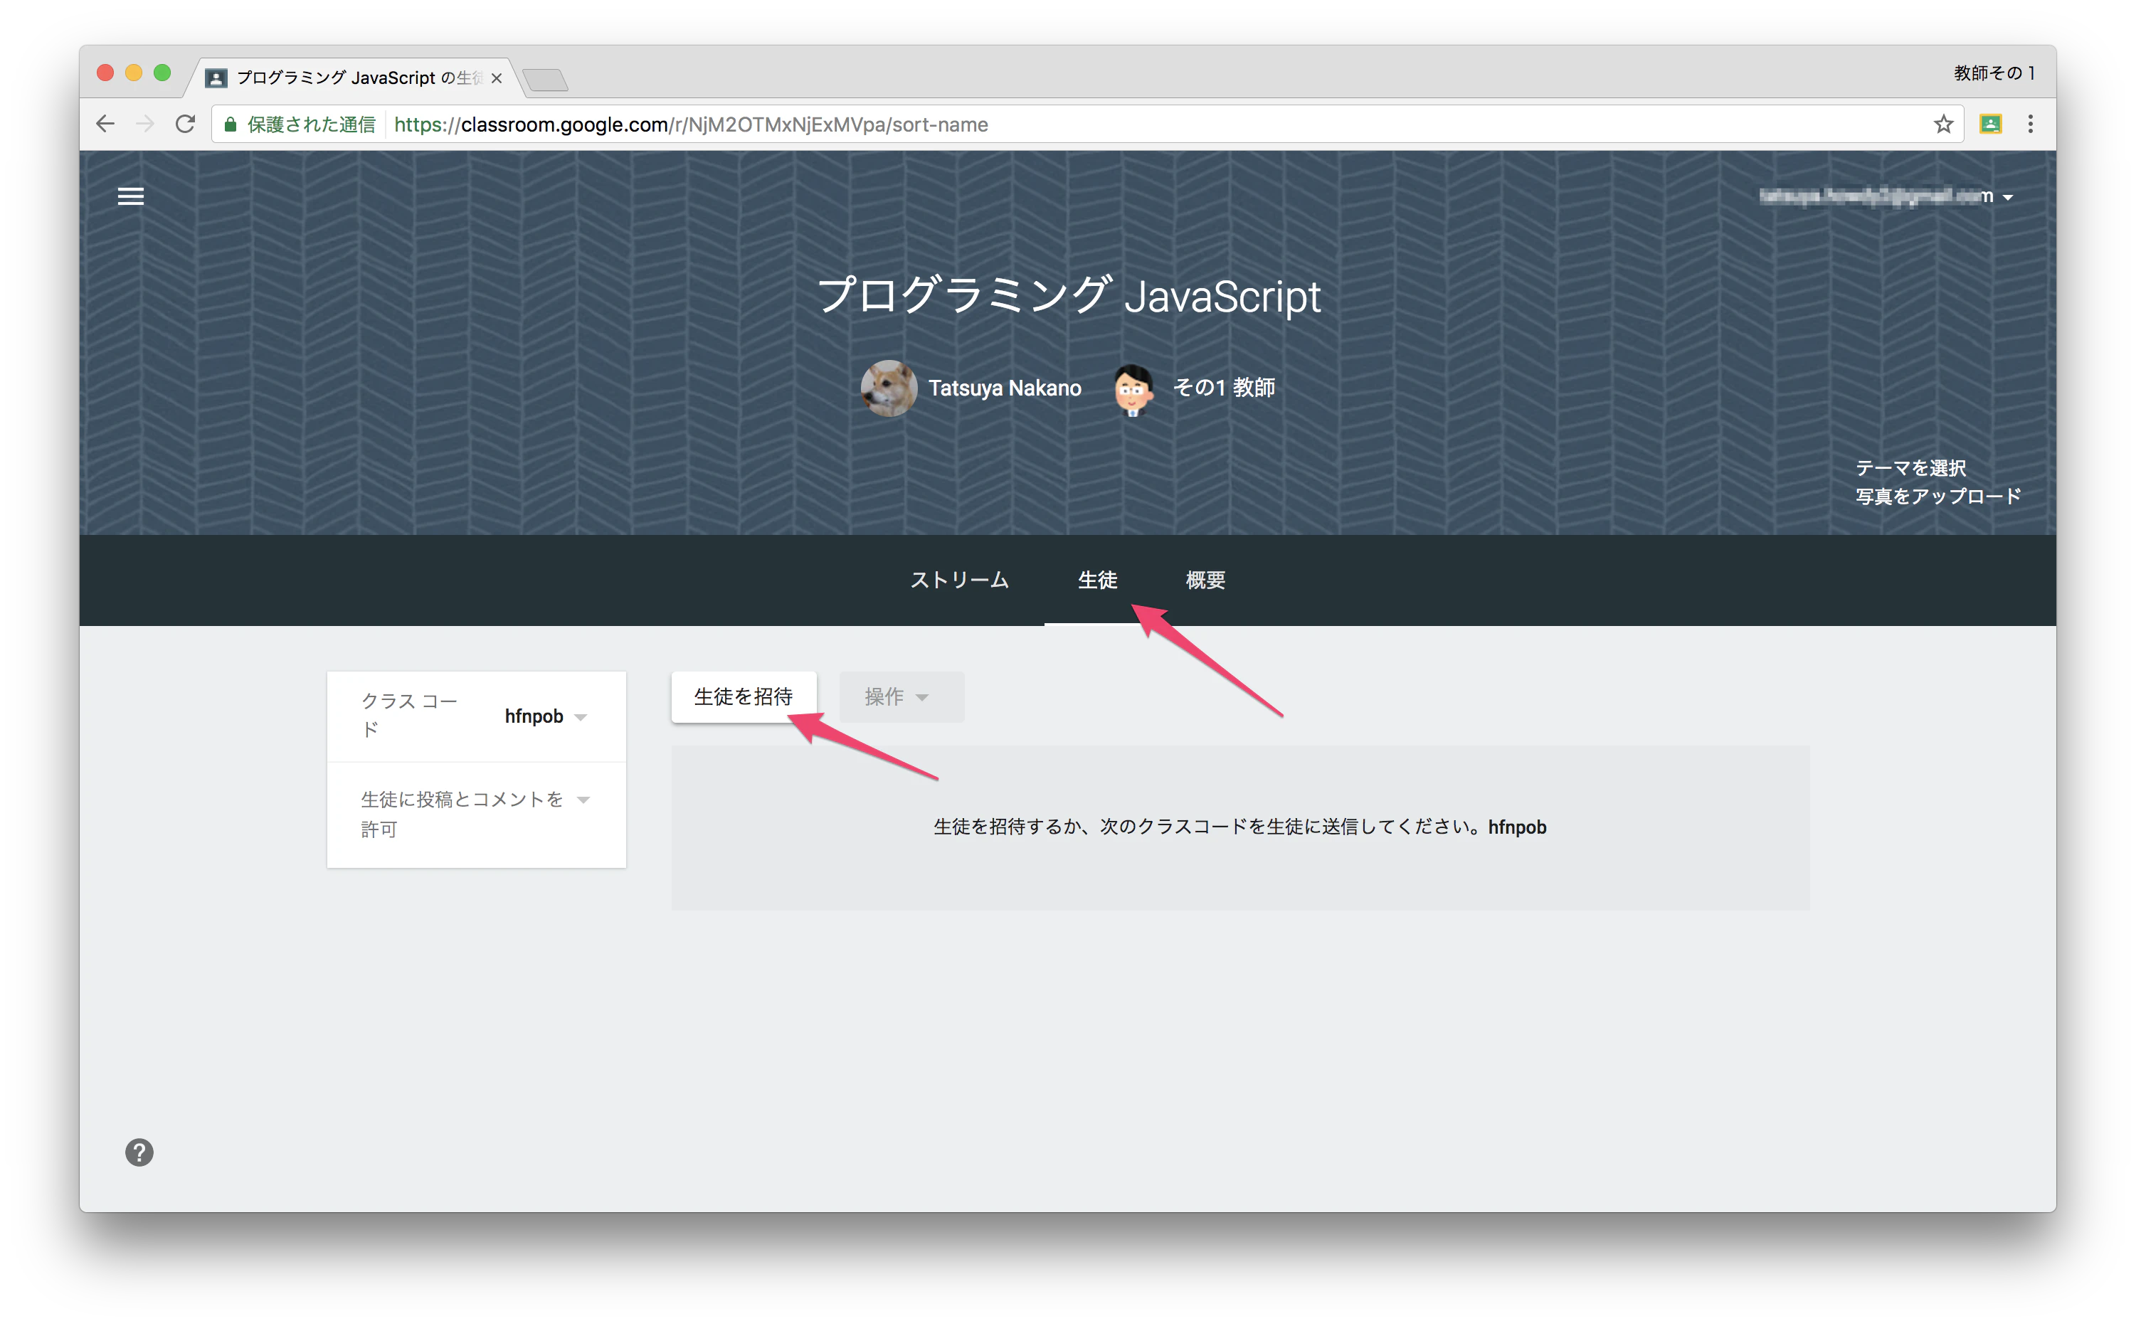Viewport: 2136px width, 1326px height.
Task: Bookmark this page with the star icon
Action: tap(1943, 124)
